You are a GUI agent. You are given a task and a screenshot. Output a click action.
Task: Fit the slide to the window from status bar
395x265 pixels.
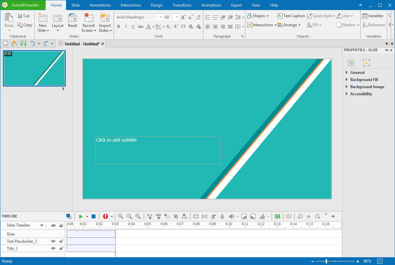coord(380,261)
